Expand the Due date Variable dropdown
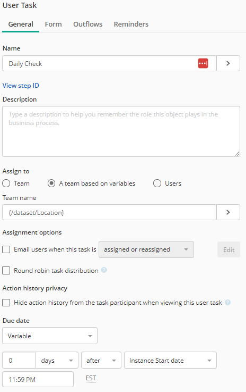This screenshot has width=246, height=392. click(50, 336)
